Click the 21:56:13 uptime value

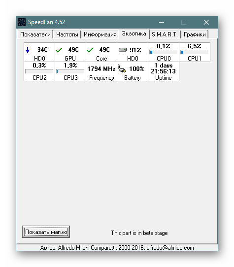point(164,71)
